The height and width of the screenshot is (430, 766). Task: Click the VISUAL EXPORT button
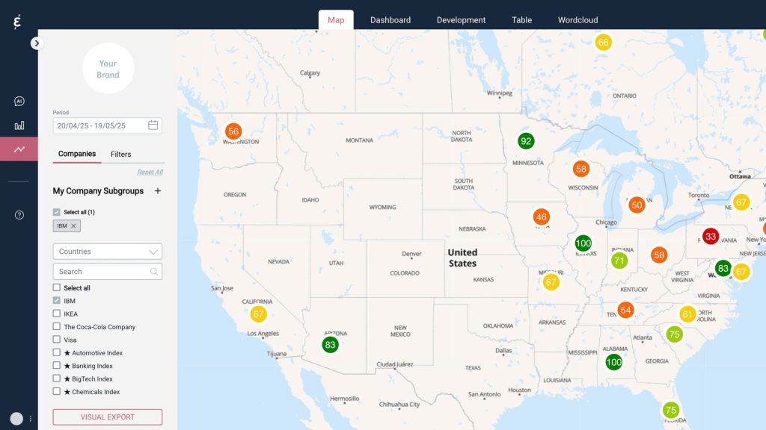click(108, 417)
